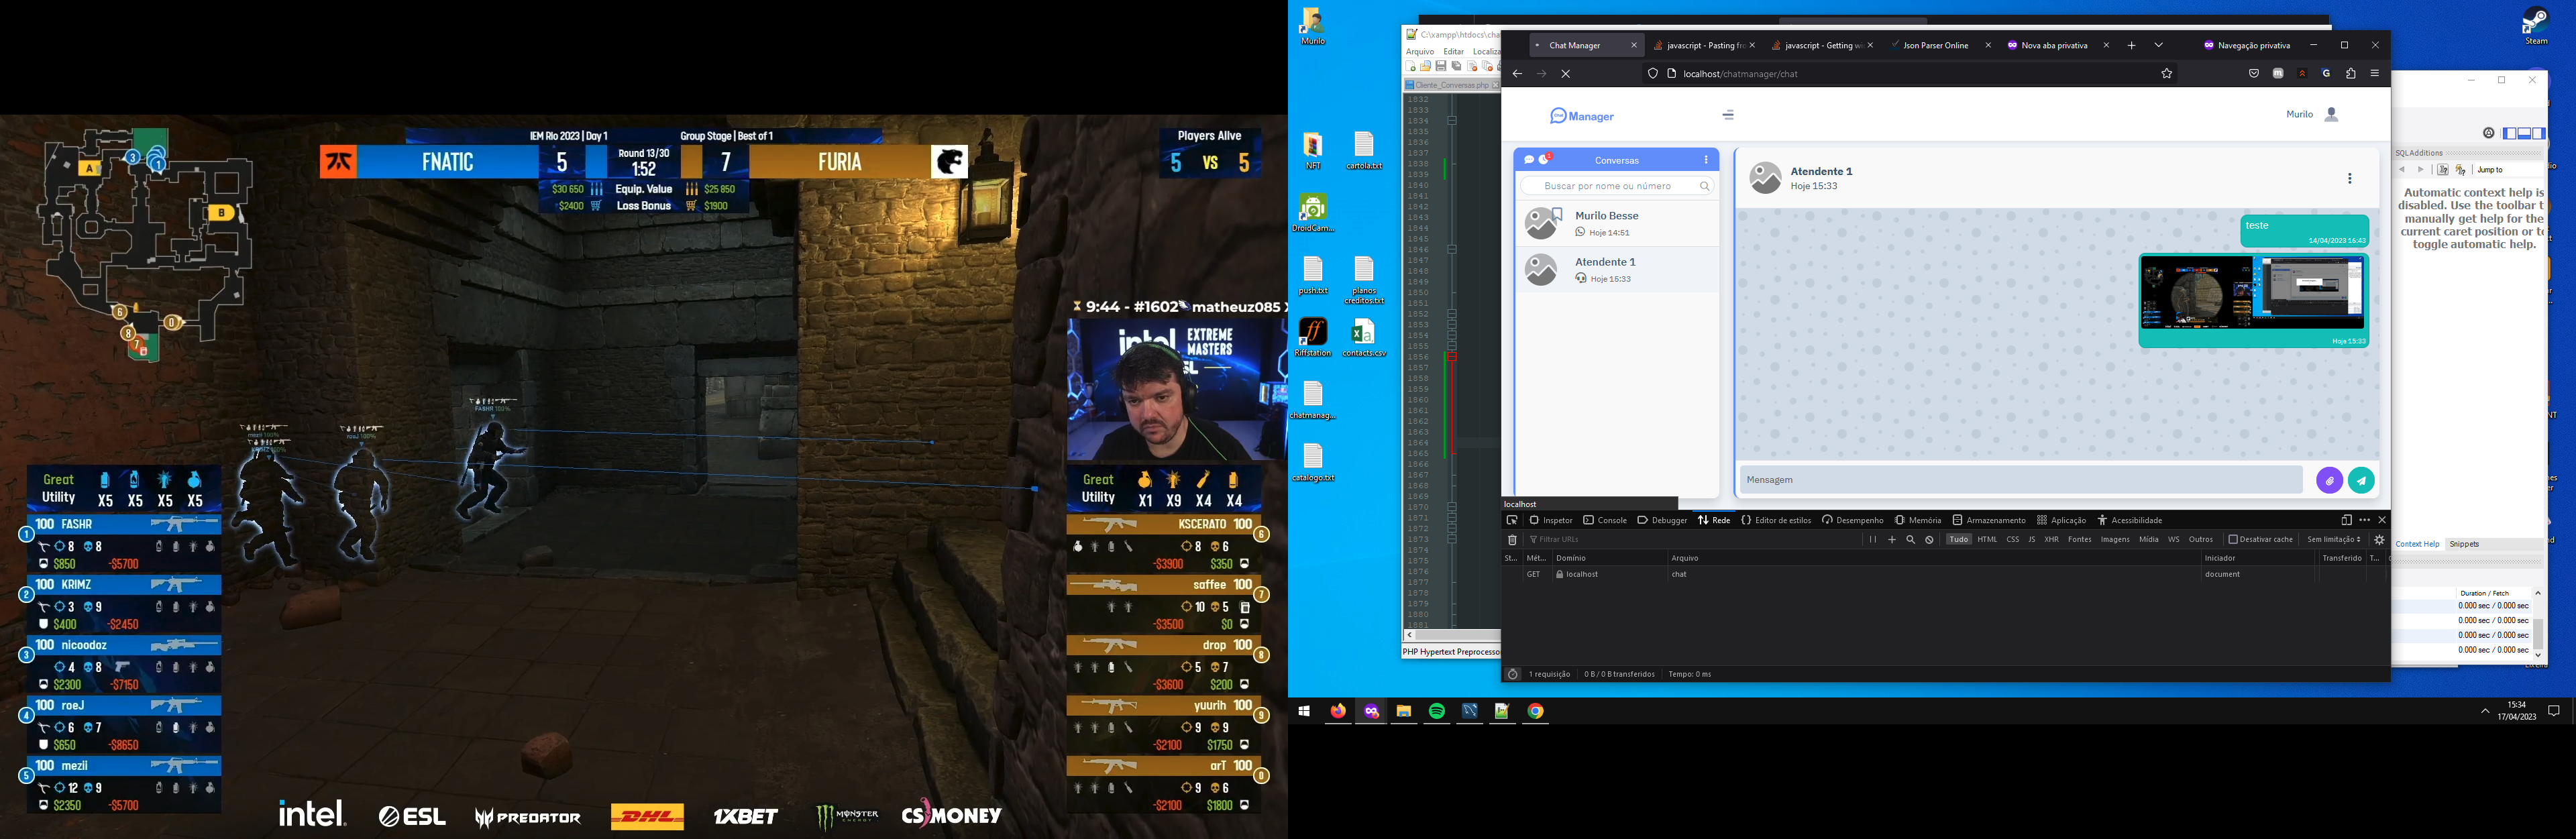This screenshot has width=2576, height=839.
Task: Select the Atendente 1 conversation in the list
Action: click(1617, 269)
